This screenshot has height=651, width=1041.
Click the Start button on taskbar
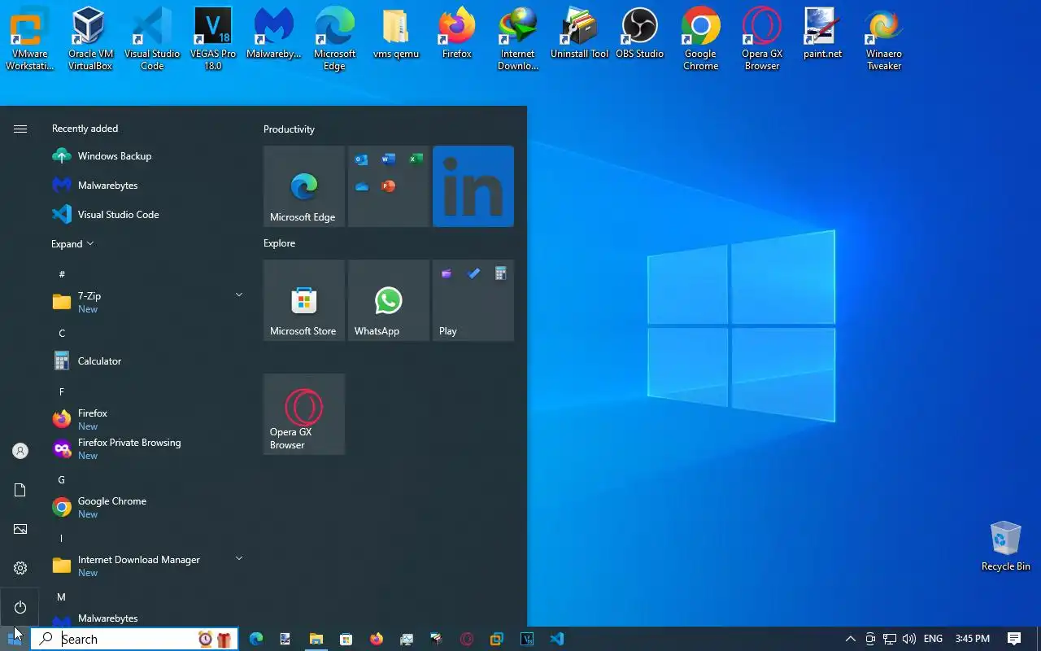coord(15,639)
